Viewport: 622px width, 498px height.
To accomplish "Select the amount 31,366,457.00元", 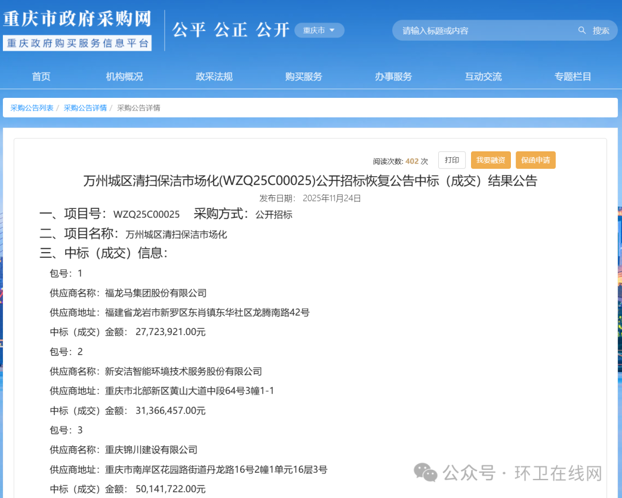I will point(170,410).
